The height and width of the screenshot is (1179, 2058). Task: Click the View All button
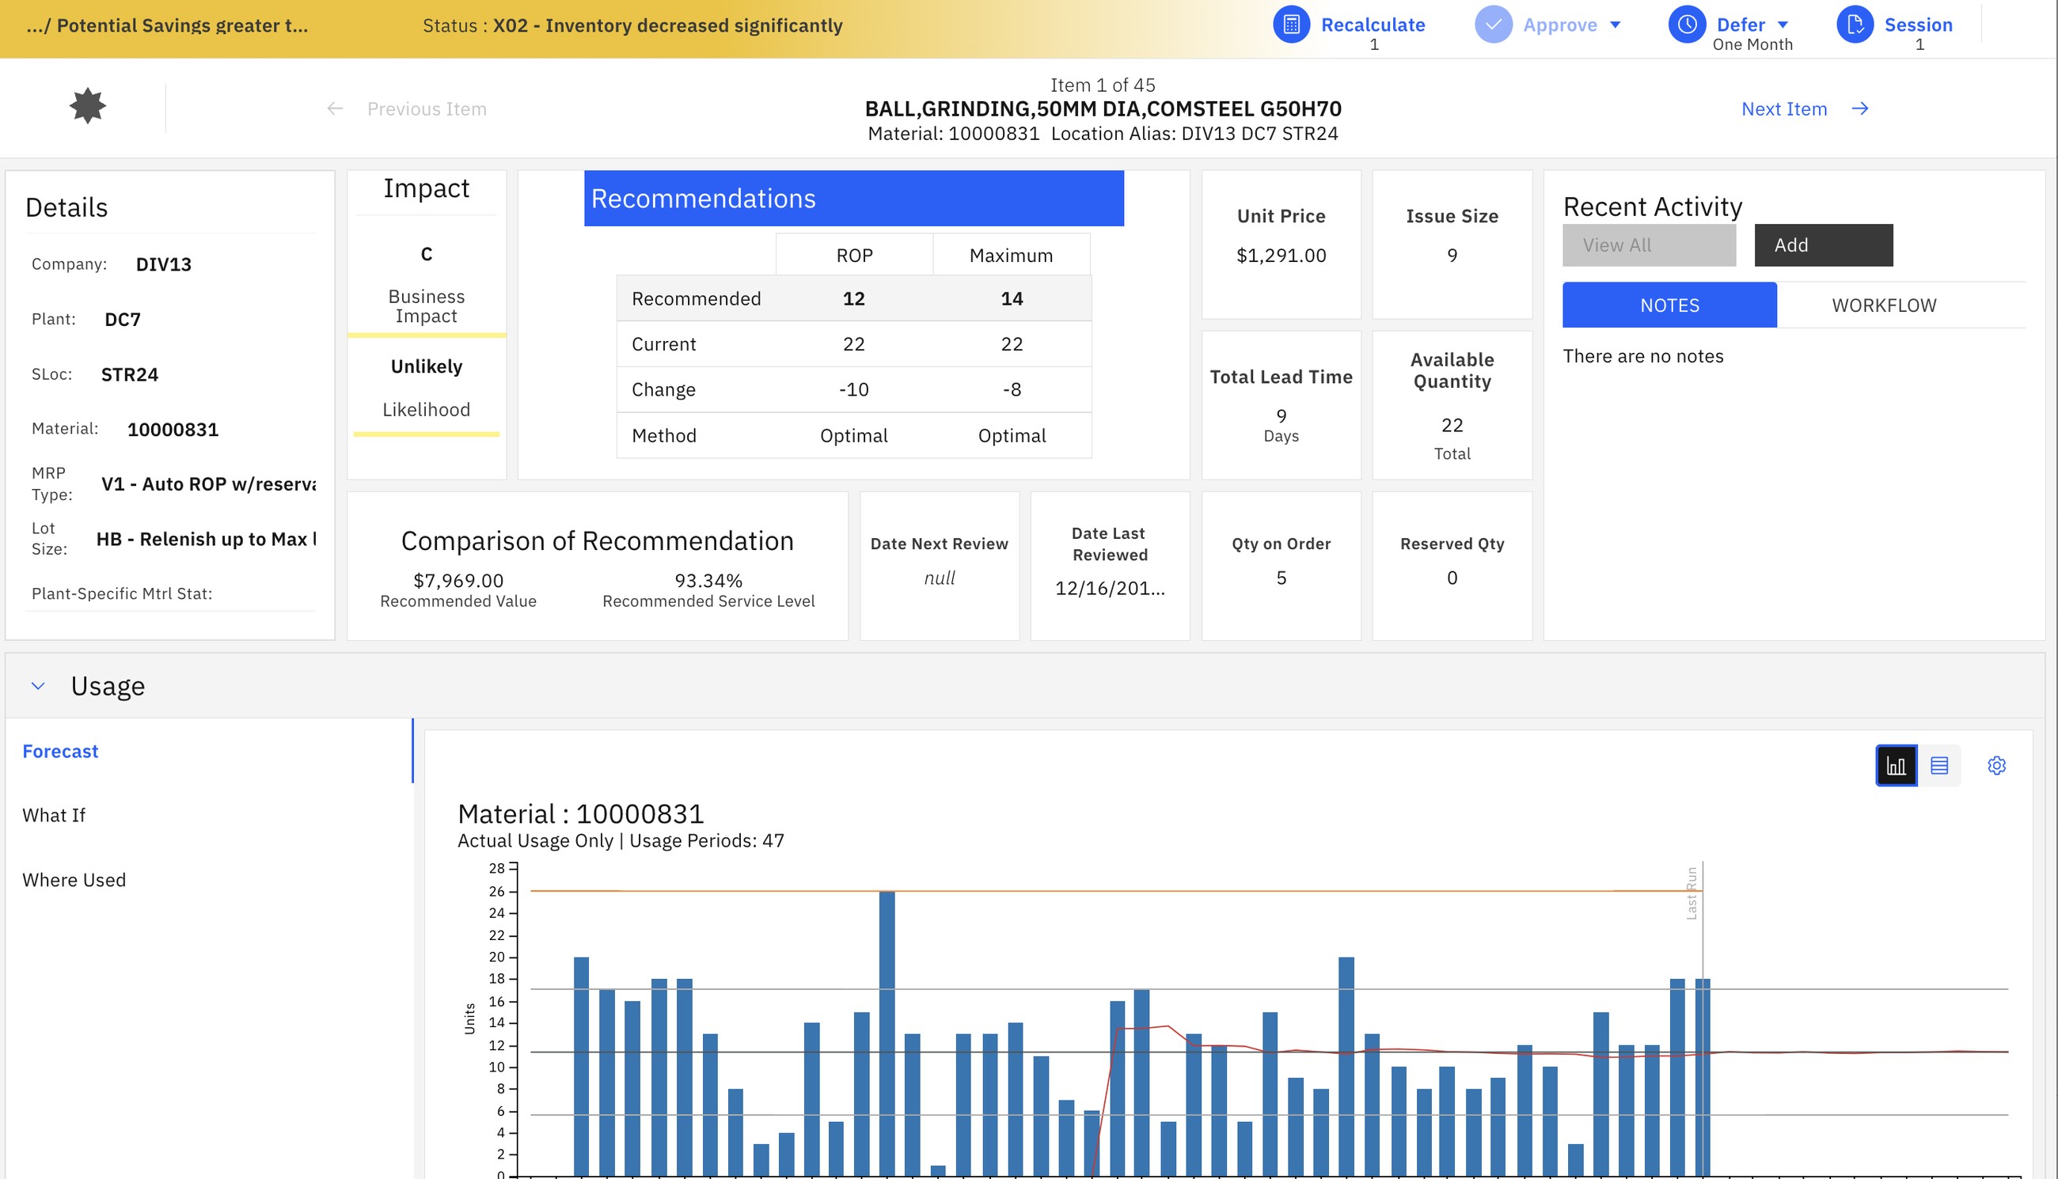1649,245
